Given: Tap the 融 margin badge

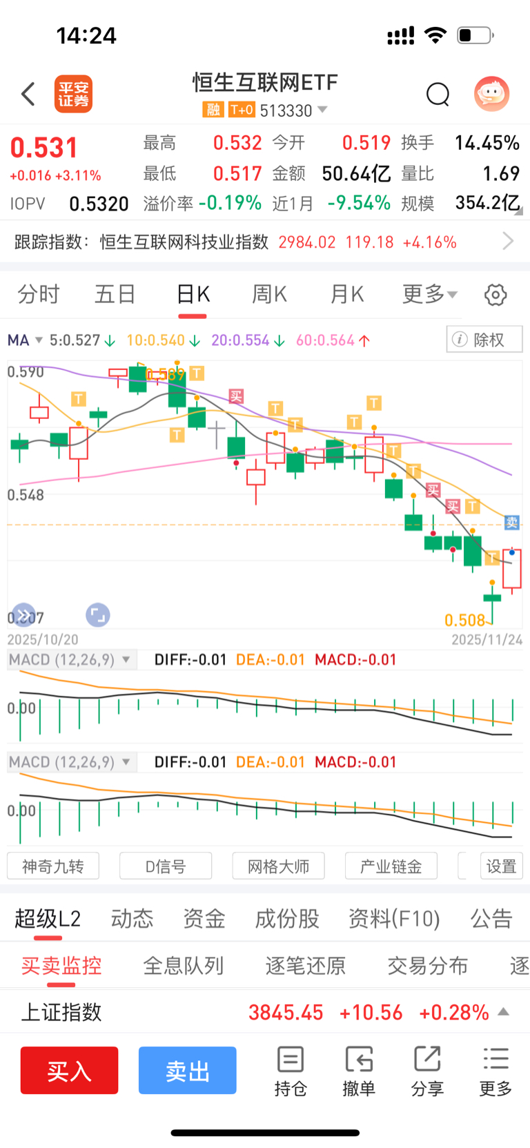Looking at the screenshot, I should (213, 110).
